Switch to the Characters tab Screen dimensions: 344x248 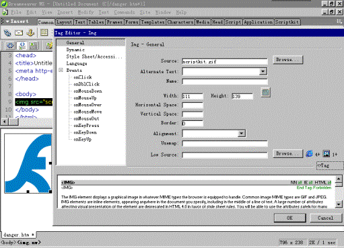[180, 22]
